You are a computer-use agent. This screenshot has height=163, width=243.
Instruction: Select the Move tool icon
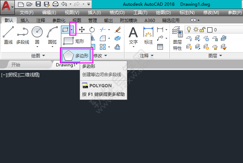pos(82,30)
